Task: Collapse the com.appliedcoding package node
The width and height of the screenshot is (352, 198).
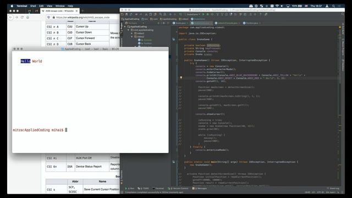Action: [x=129, y=30]
